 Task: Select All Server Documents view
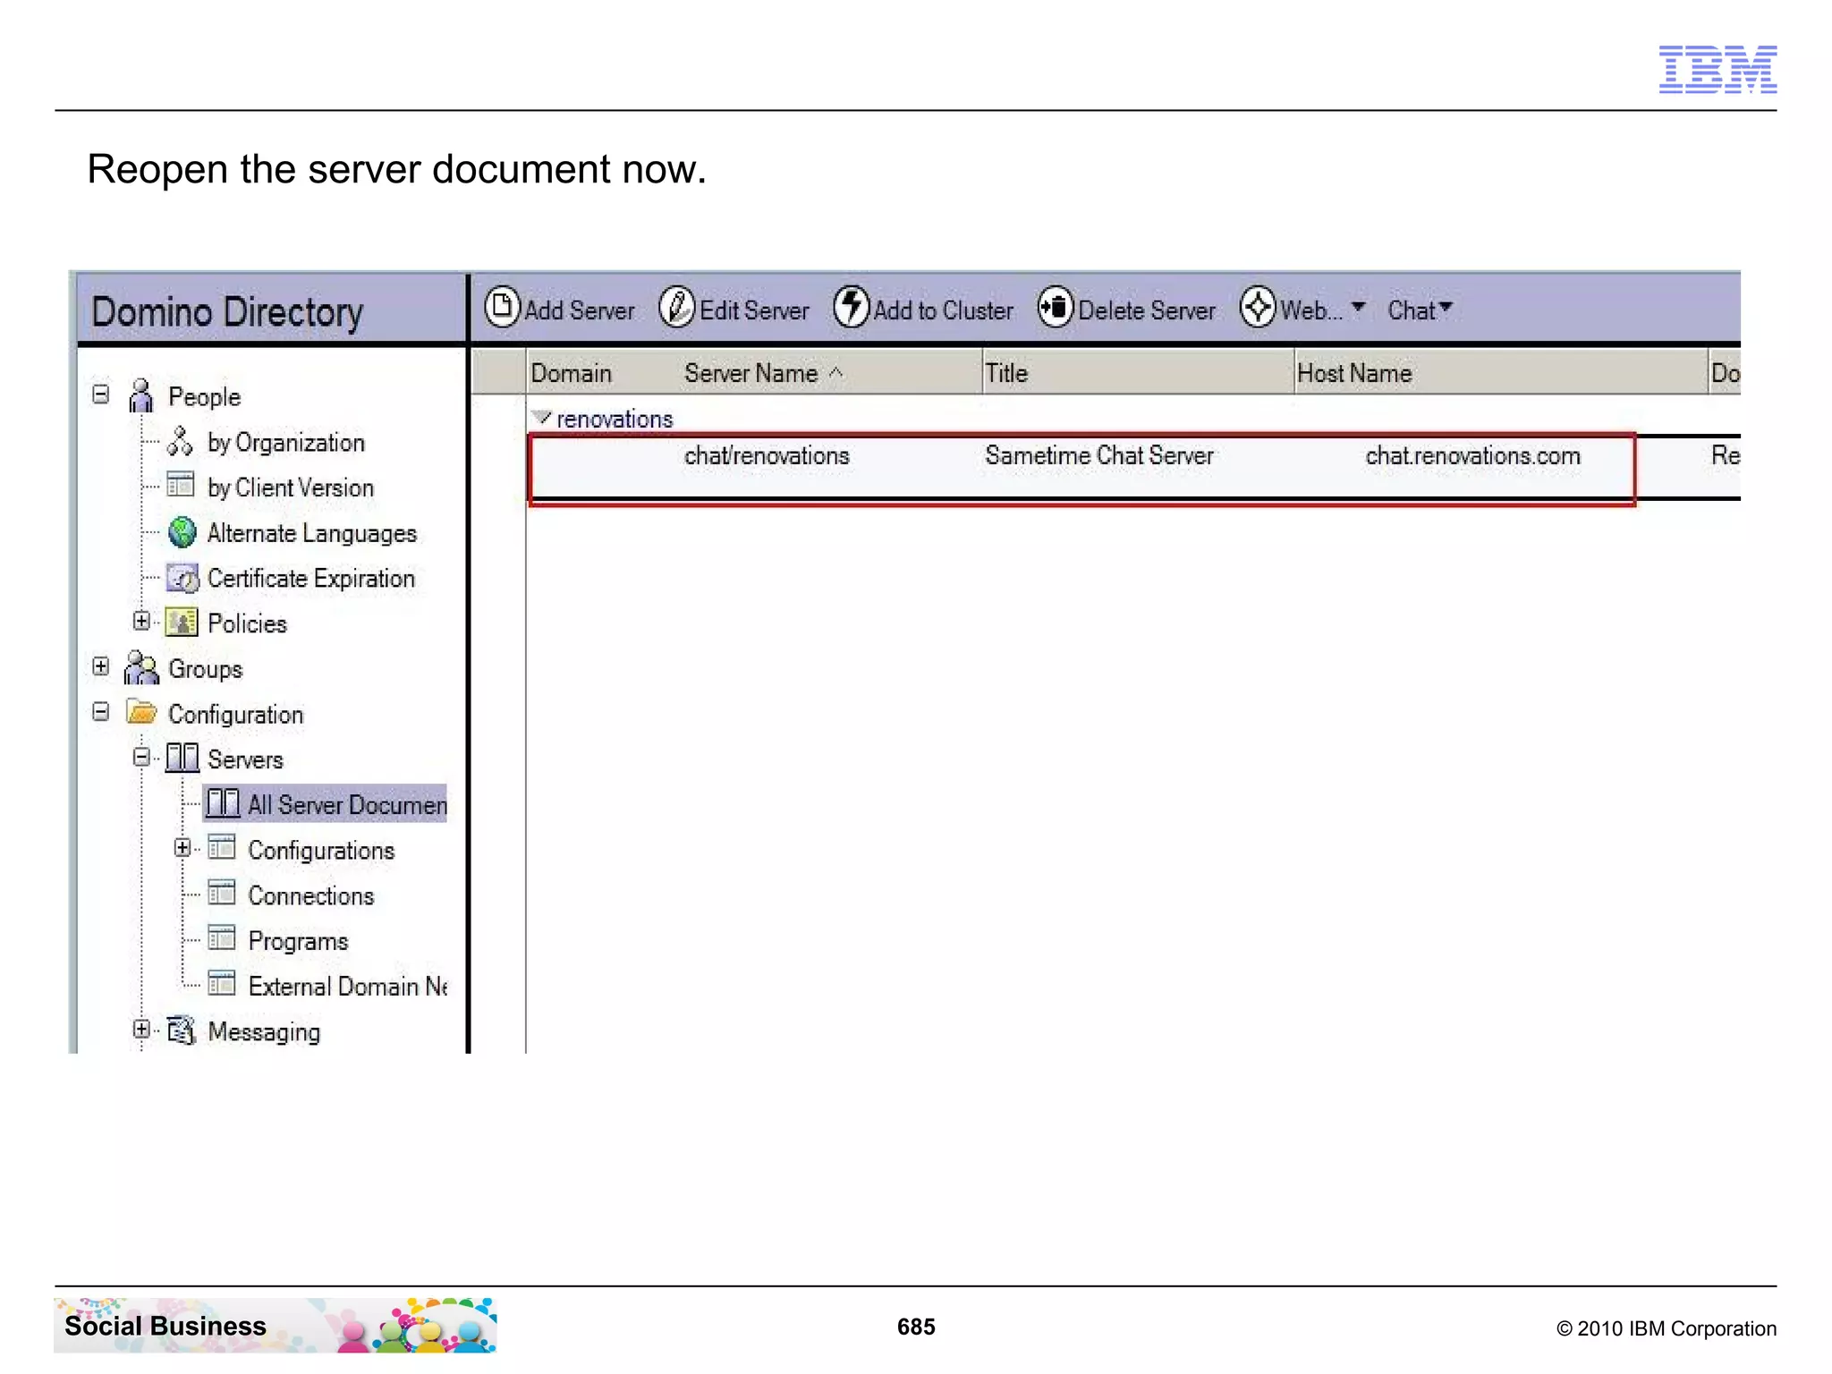347,805
